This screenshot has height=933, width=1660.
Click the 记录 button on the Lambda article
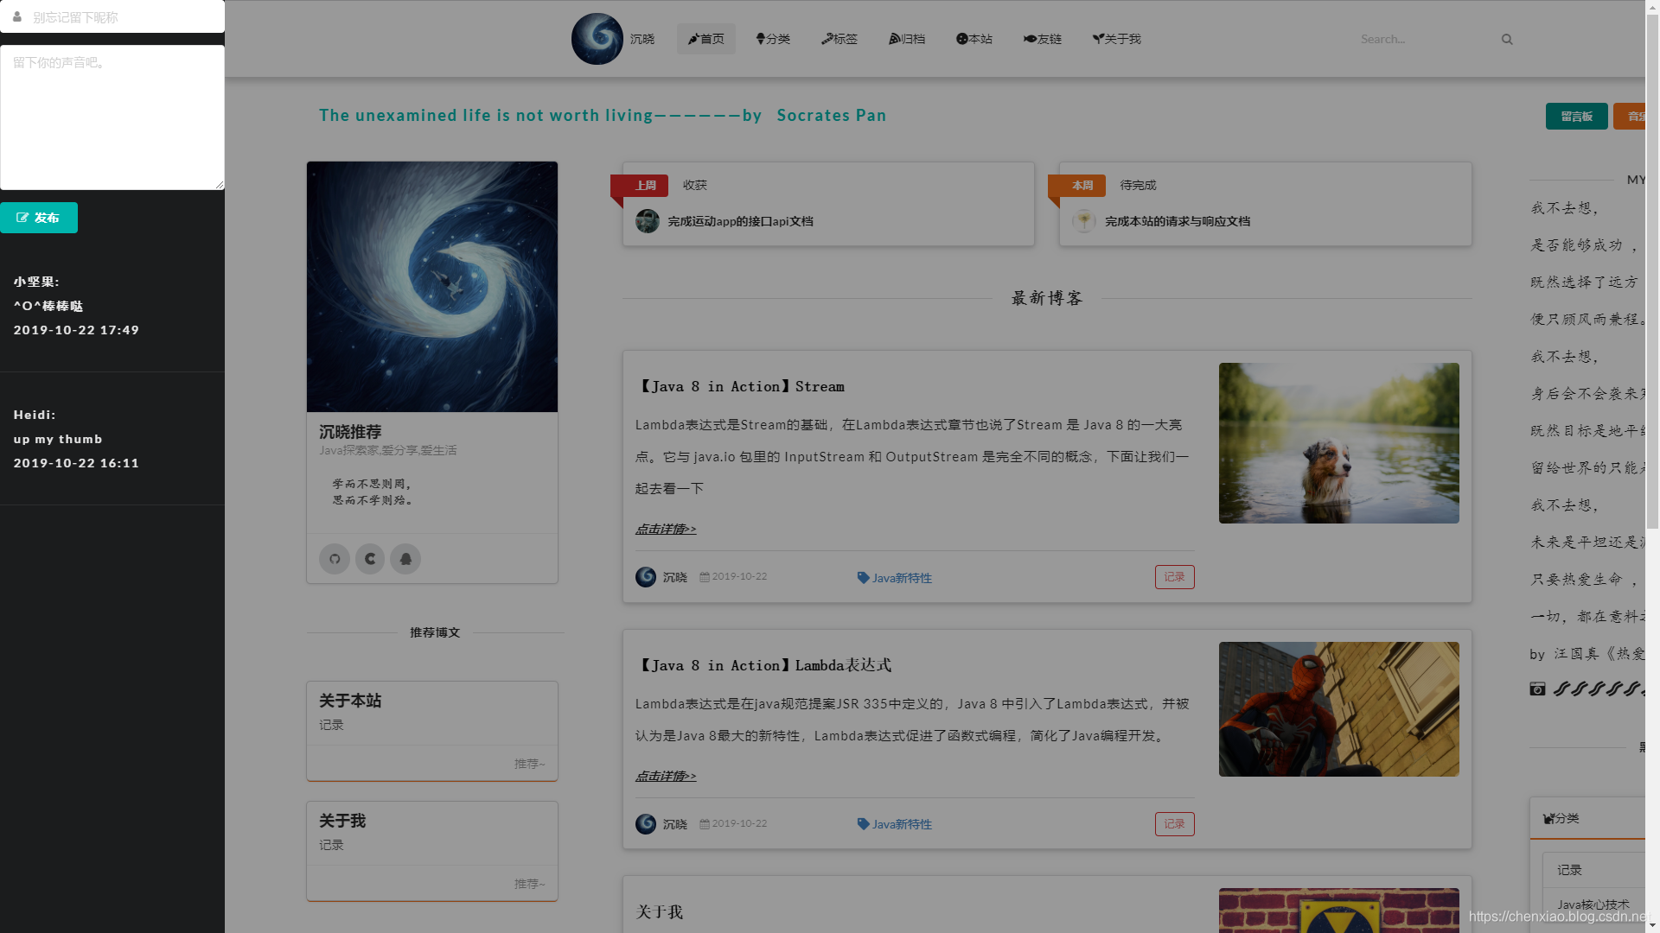(1173, 823)
